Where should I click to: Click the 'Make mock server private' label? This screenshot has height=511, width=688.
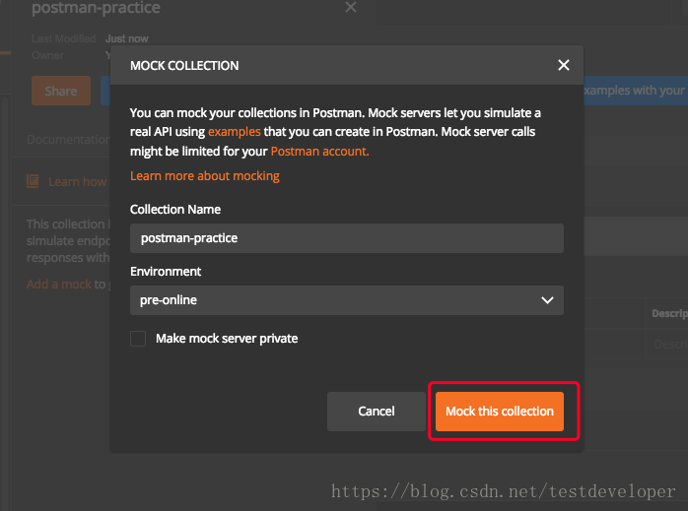tap(227, 339)
